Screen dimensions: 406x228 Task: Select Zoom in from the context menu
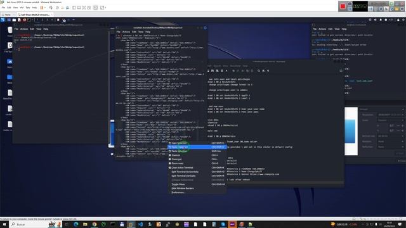point(197,155)
